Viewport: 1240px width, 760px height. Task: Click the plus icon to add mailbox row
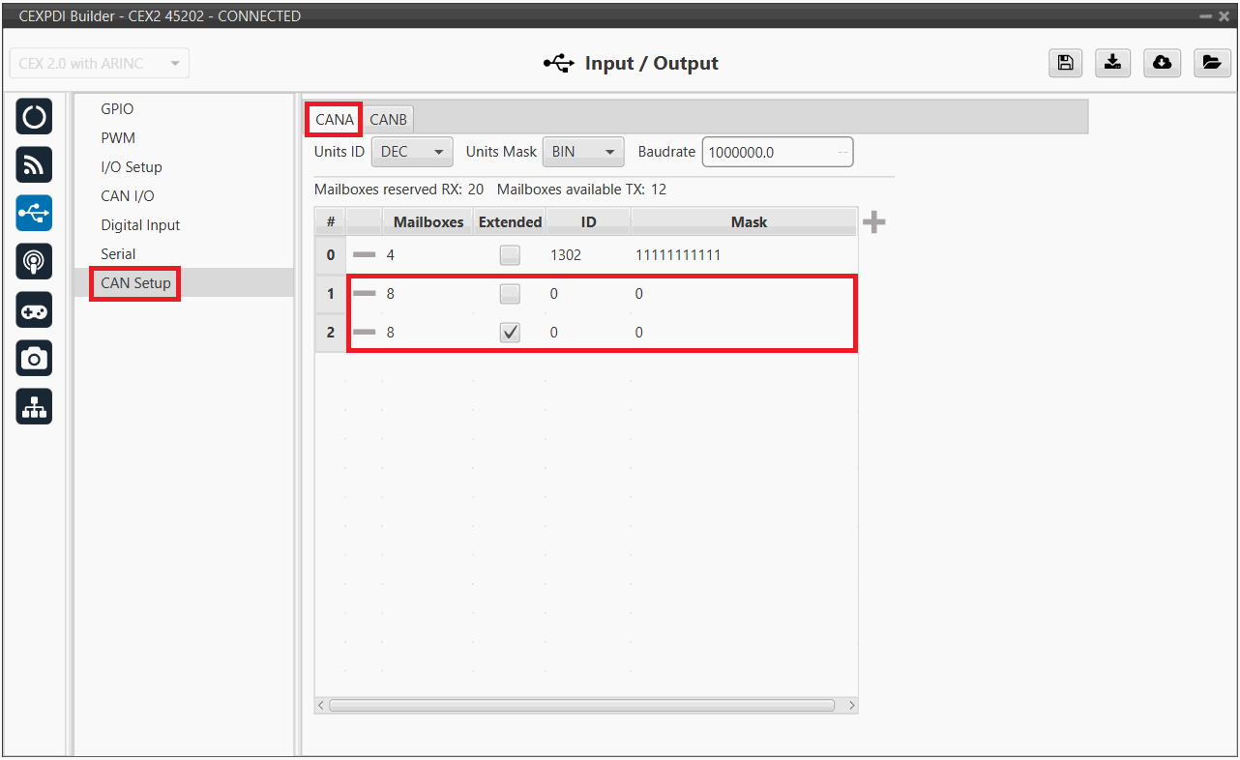(x=873, y=222)
